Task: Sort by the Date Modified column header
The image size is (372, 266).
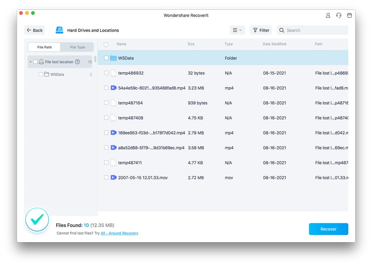Action: click(274, 44)
